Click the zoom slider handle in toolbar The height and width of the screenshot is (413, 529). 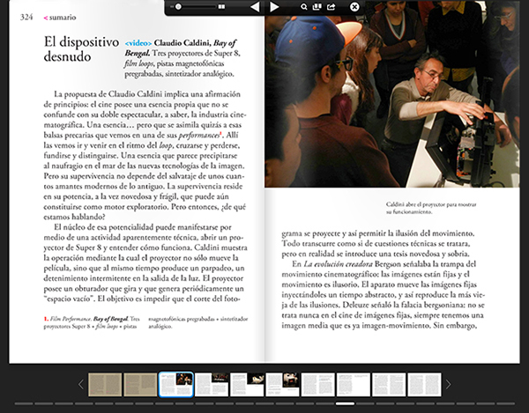pos(178,7)
